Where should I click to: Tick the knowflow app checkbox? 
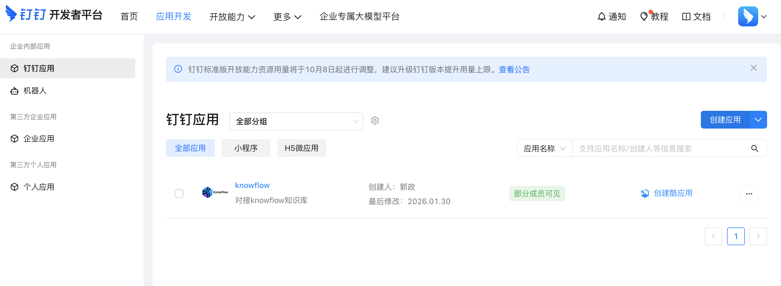(x=179, y=194)
